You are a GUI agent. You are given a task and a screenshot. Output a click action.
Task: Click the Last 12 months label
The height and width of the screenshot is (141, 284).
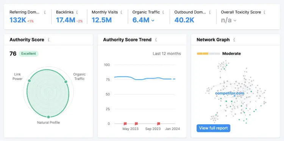(167, 54)
